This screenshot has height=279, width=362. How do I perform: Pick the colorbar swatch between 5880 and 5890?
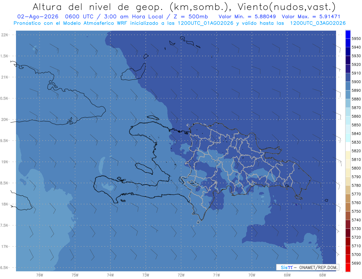pos(348,95)
